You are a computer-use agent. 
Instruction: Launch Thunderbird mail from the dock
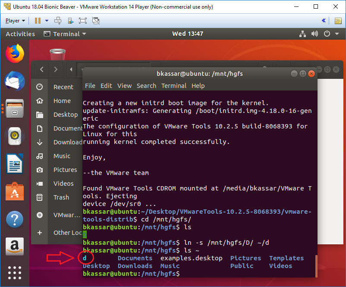coord(15,81)
